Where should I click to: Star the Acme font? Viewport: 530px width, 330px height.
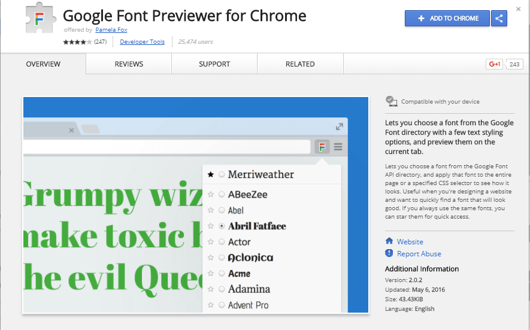click(211, 273)
